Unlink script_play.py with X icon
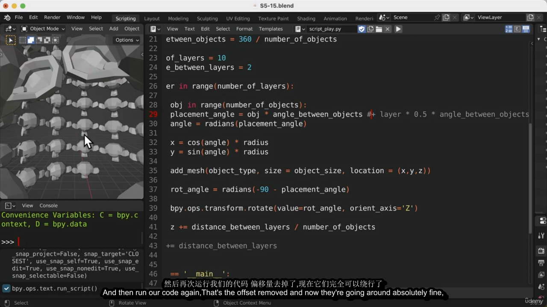The image size is (547, 307). 388,29
